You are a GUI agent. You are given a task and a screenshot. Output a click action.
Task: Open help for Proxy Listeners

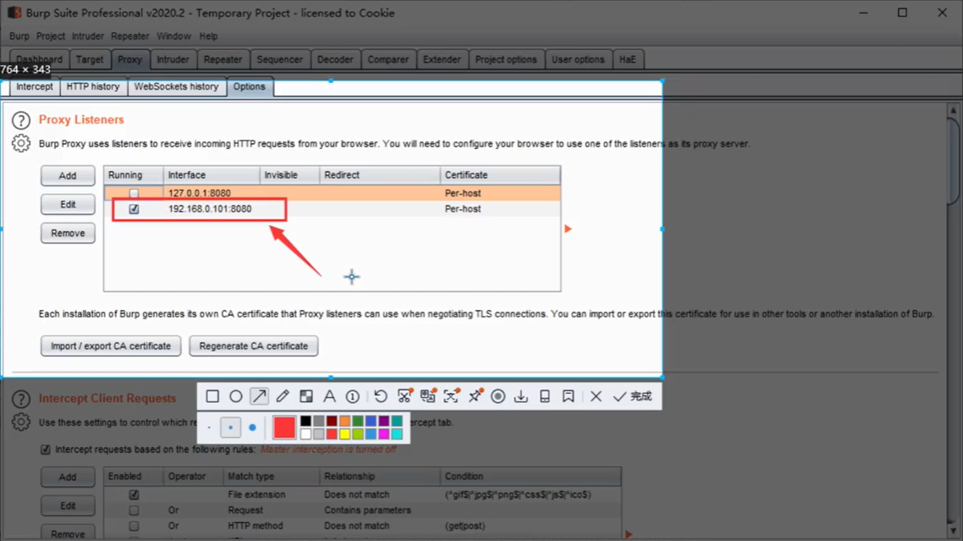(x=21, y=120)
